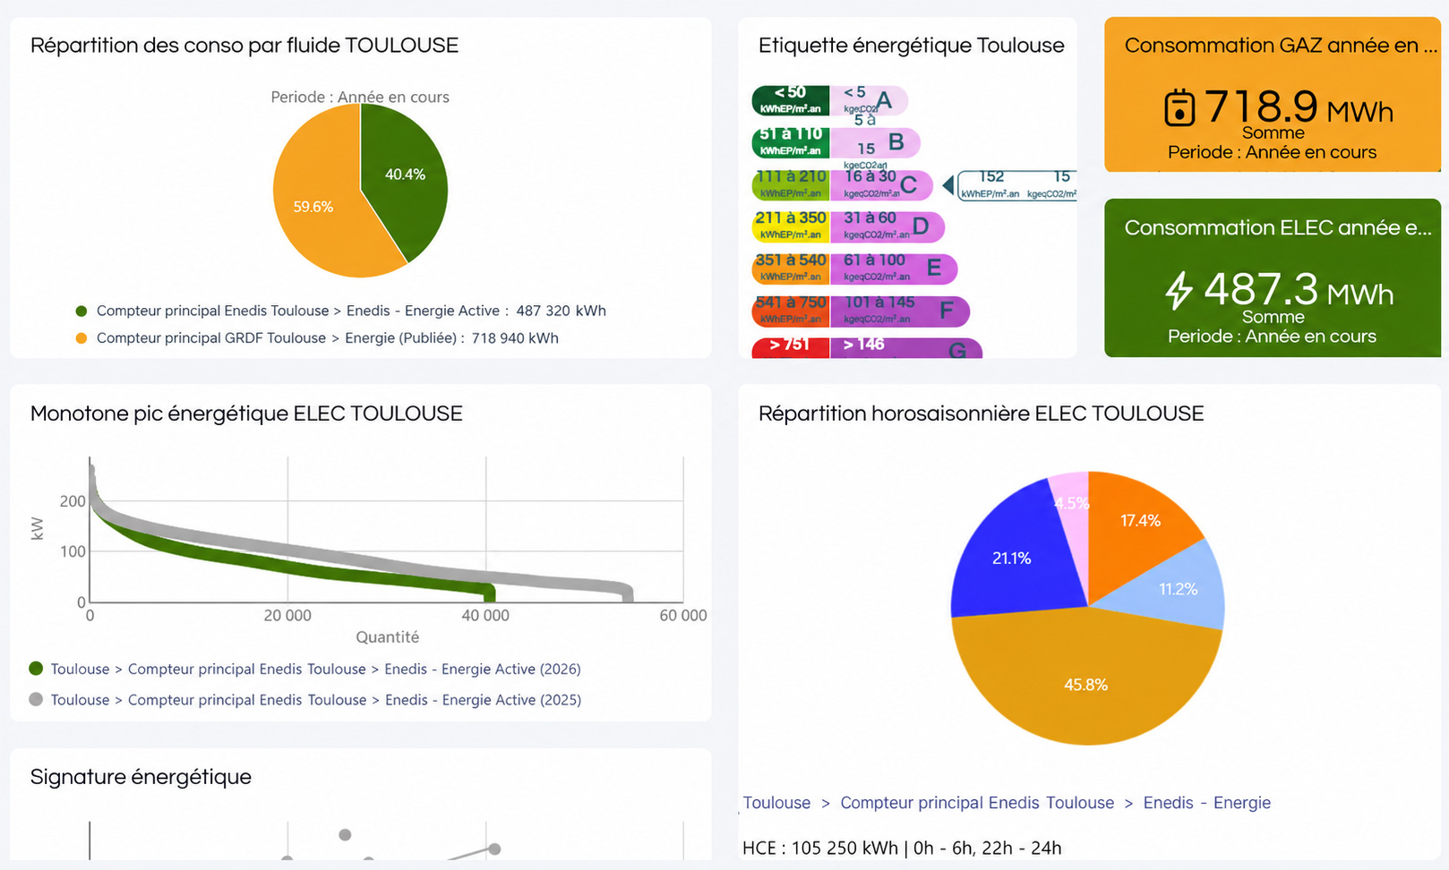Select the 45.8% slice in horosaisonnière pie
Viewport: 1449px width, 870px height.
[x=1085, y=685]
